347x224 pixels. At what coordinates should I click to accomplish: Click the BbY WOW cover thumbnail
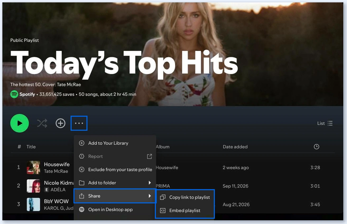point(34,204)
